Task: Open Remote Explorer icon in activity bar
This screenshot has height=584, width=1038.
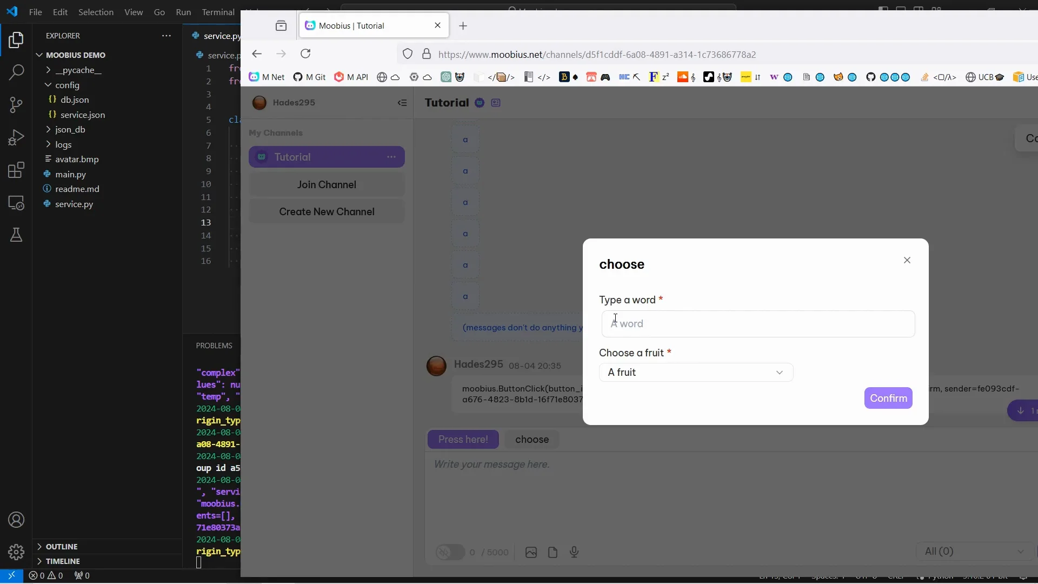Action: 16,203
